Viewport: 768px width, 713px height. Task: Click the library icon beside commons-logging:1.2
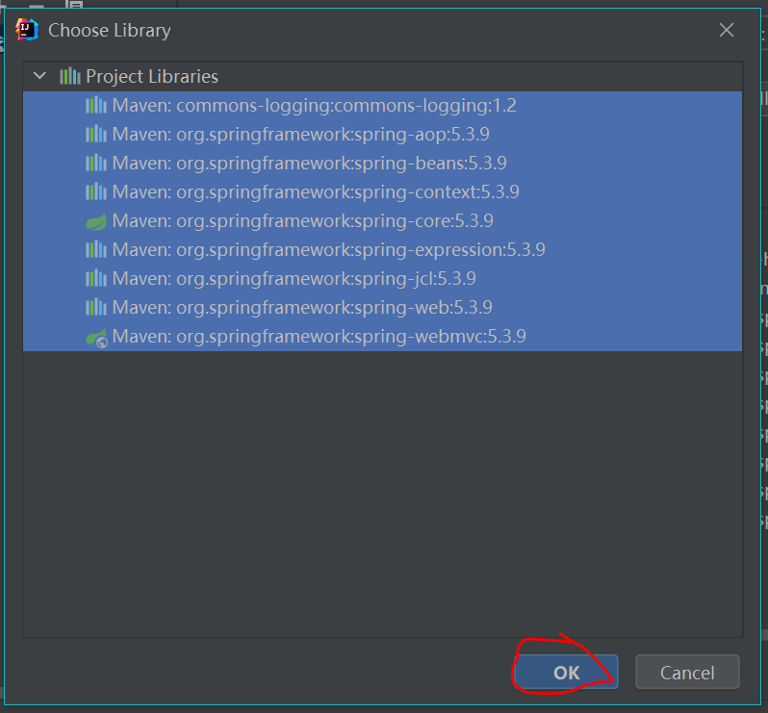click(x=96, y=105)
